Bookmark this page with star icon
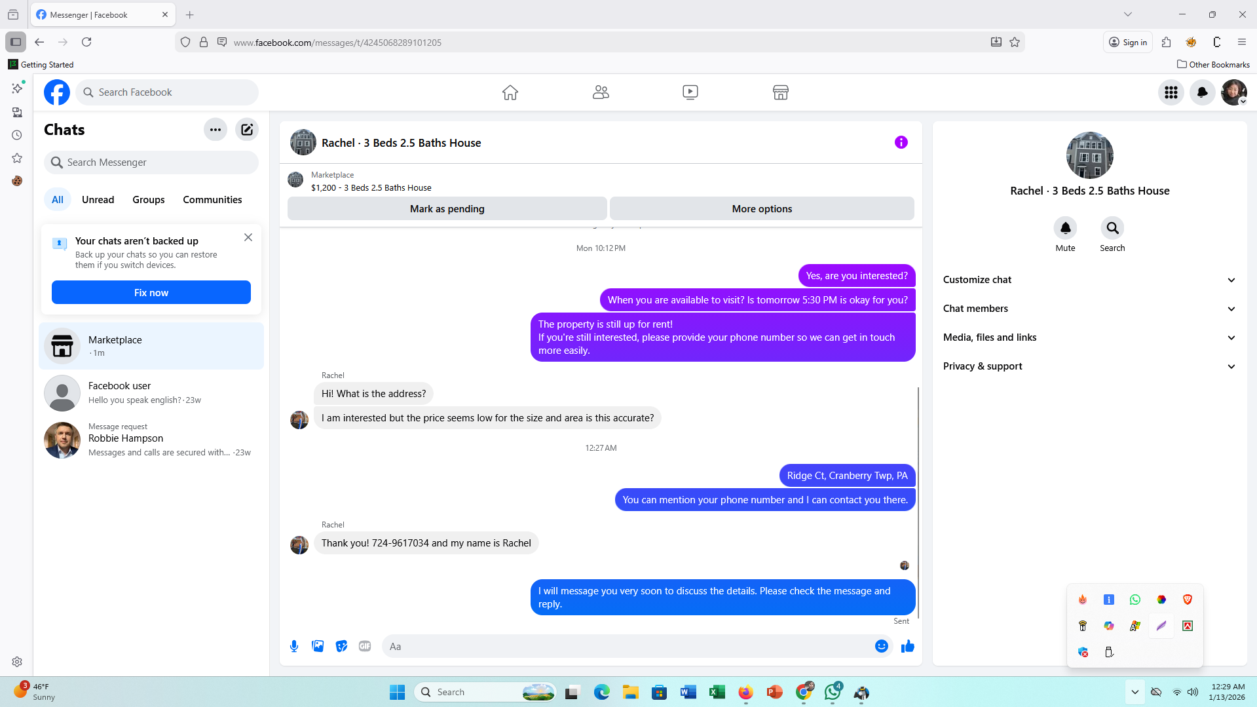 [1015, 42]
